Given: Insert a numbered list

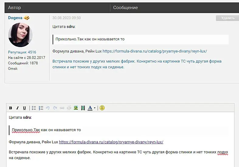Looking at the screenshot, I should (x=41, y=108).
